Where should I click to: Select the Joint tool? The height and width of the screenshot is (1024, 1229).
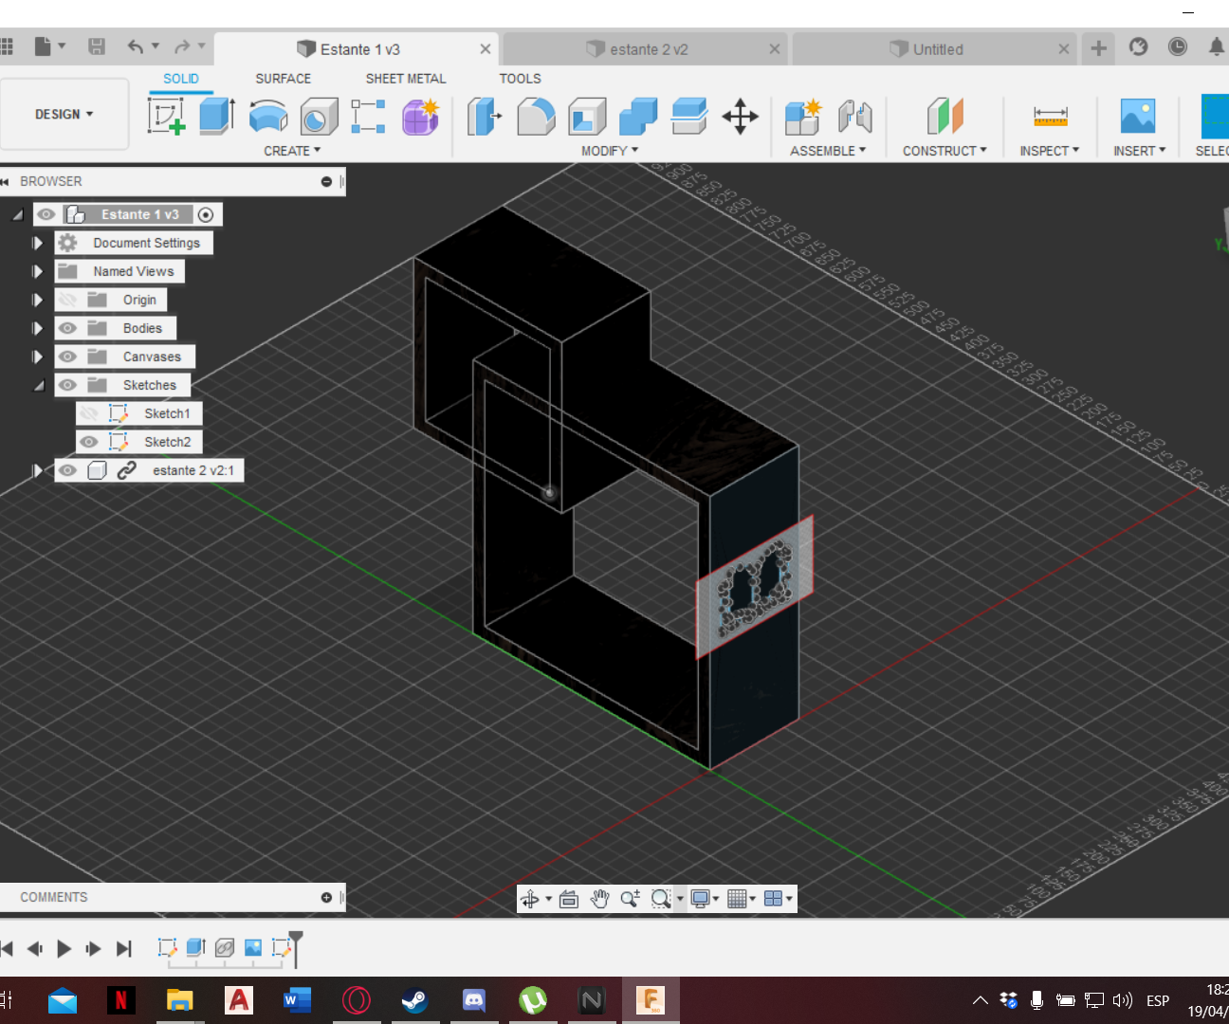pos(854,117)
